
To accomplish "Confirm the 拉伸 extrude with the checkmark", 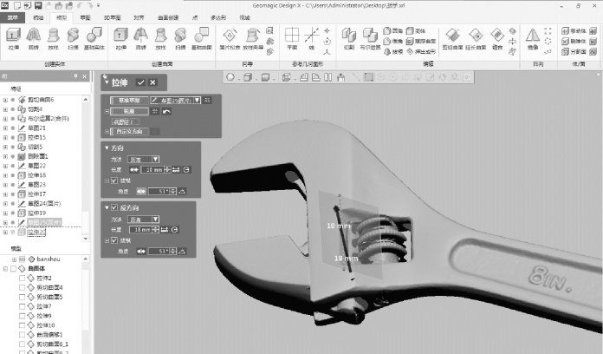I will tap(140, 82).
